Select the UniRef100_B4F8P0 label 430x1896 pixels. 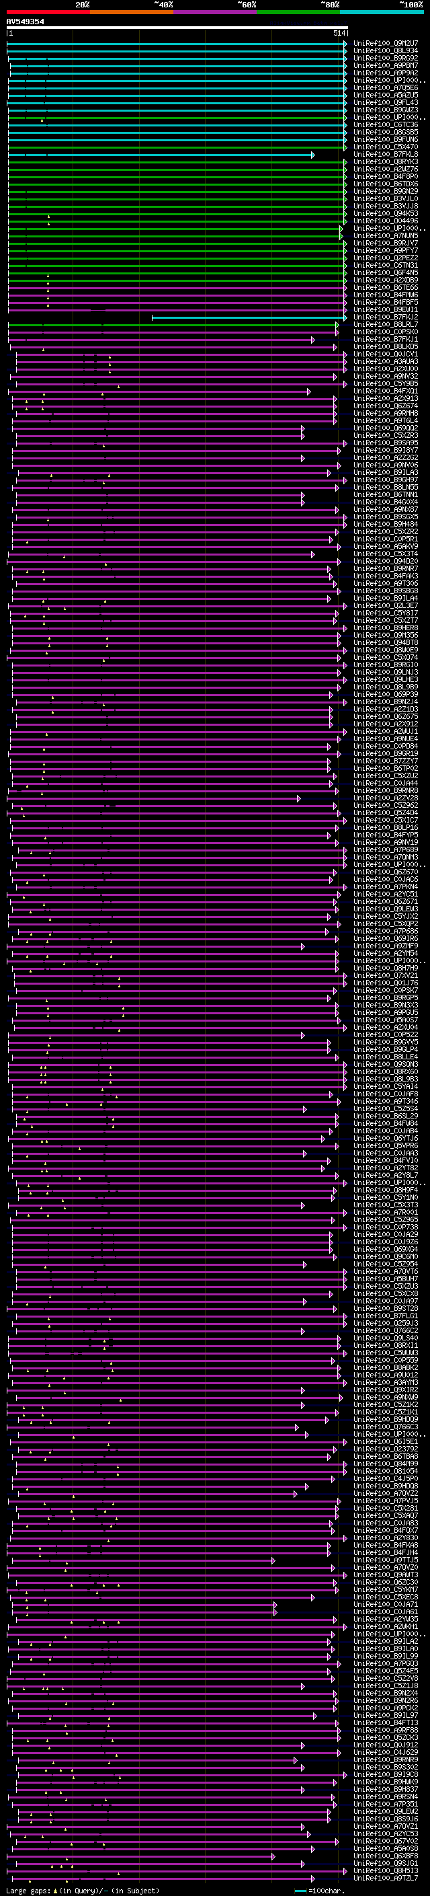pyautogui.click(x=385, y=177)
